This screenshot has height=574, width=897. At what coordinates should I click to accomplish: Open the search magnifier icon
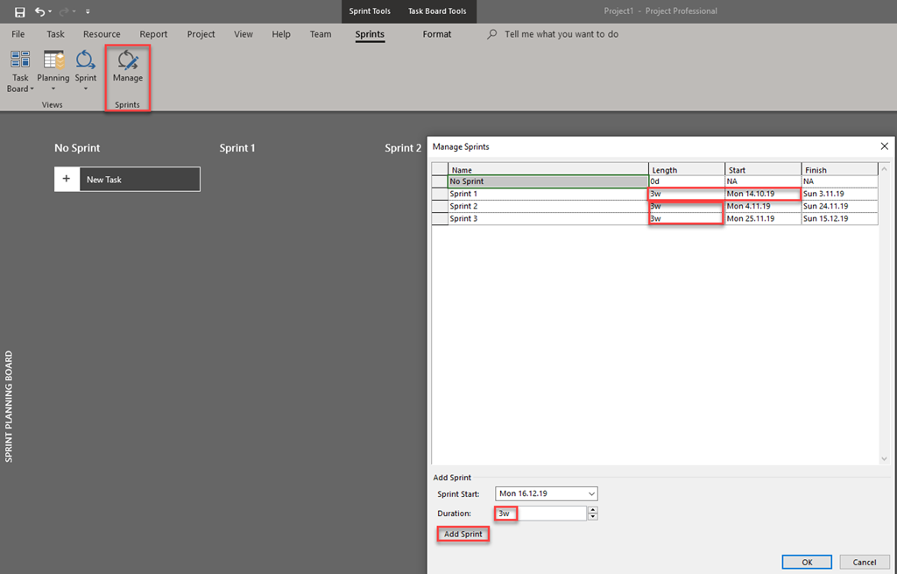click(492, 33)
